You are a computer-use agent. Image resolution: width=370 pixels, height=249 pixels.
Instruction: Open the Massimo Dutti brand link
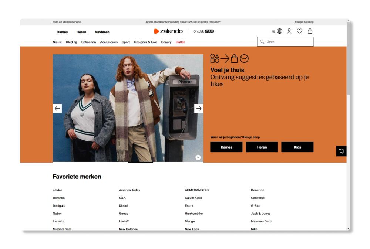[261, 221]
